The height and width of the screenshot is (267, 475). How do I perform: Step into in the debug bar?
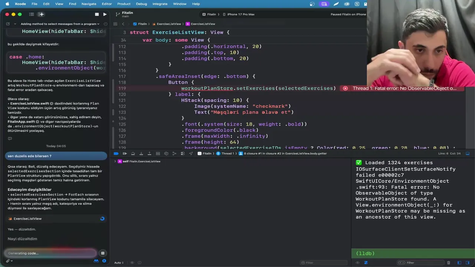[x=141, y=154]
